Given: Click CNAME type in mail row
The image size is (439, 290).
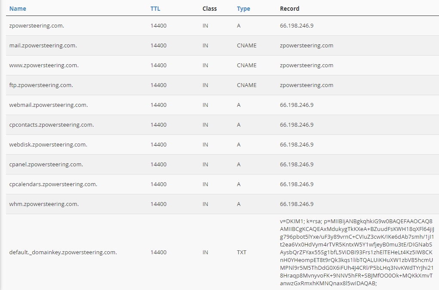Looking at the screenshot, I should 247,45.
